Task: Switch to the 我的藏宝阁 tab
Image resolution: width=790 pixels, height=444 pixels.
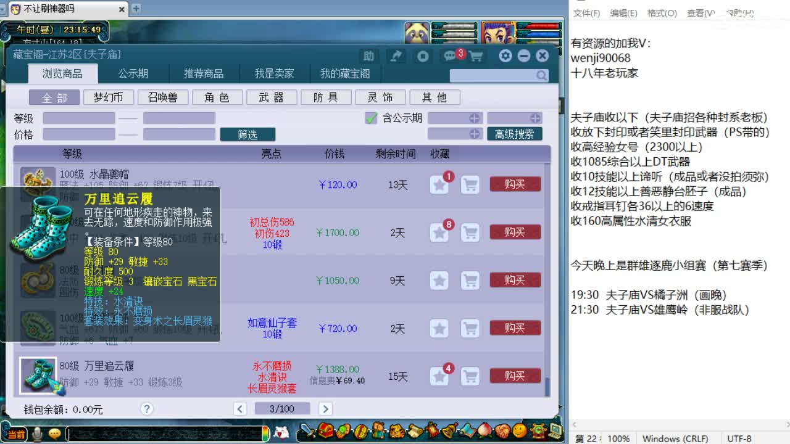Action: (345, 73)
